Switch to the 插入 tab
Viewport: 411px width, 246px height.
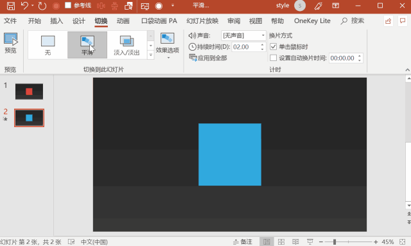coord(57,21)
